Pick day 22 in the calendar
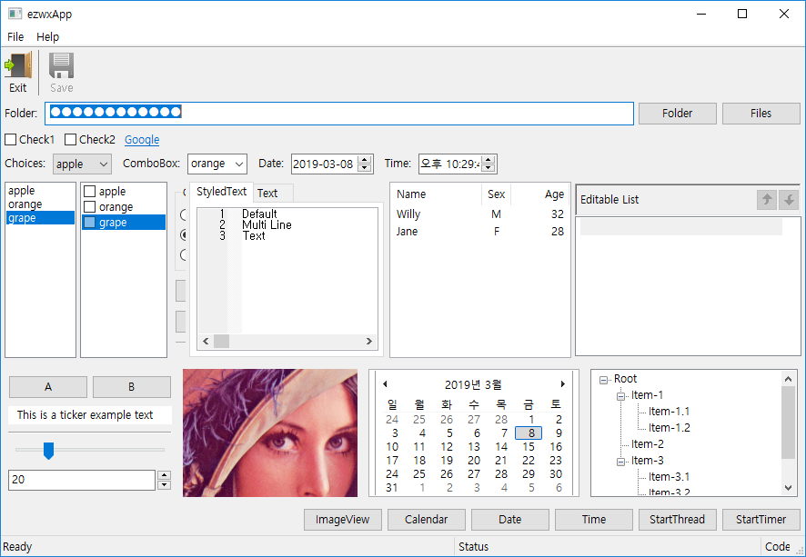 pyautogui.click(x=529, y=461)
